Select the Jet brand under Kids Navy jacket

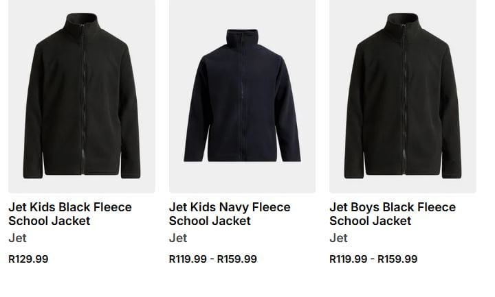(178, 239)
